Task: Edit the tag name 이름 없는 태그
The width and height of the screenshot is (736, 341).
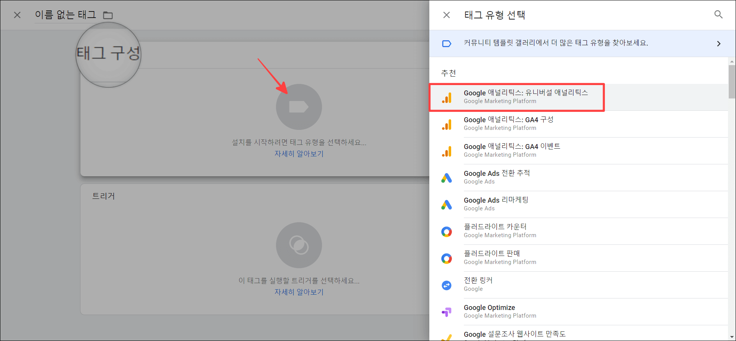Action: pyautogui.click(x=66, y=15)
